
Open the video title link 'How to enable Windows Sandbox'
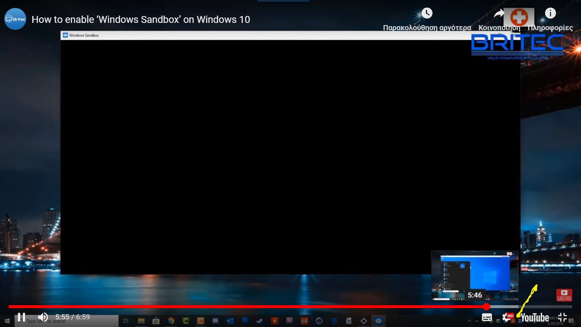pyautogui.click(x=141, y=20)
